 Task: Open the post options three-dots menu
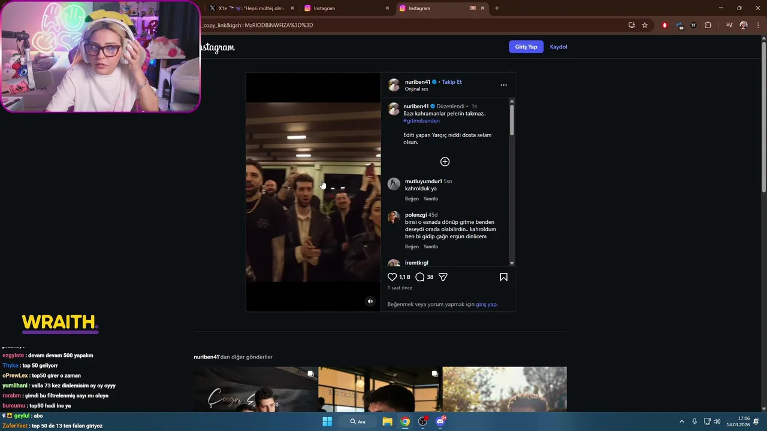pos(503,85)
